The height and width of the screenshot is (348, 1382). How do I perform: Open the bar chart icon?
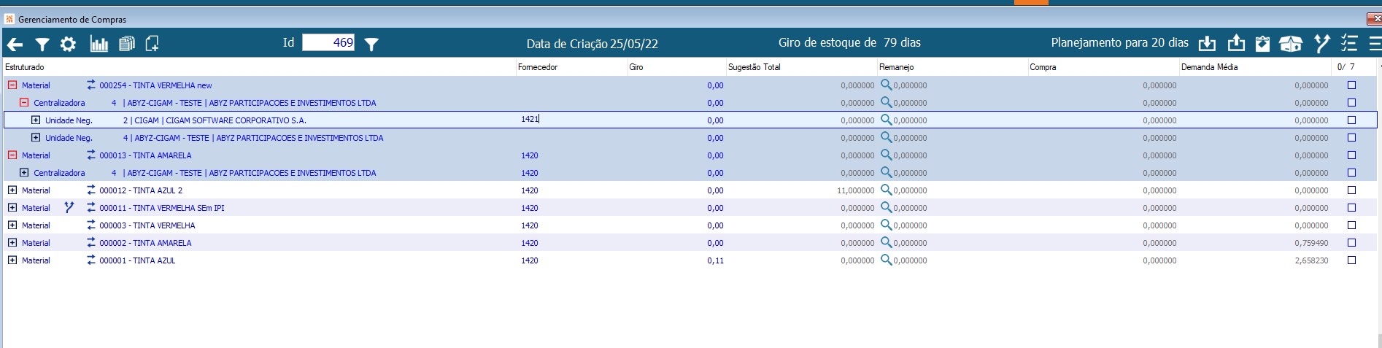coord(99,45)
